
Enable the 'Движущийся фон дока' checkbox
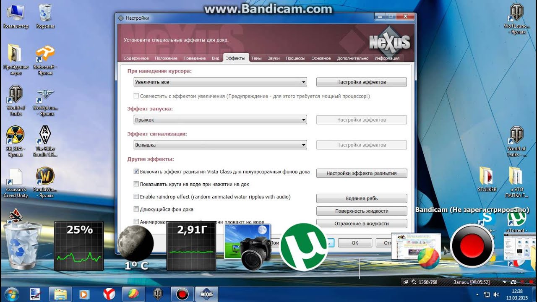136,209
